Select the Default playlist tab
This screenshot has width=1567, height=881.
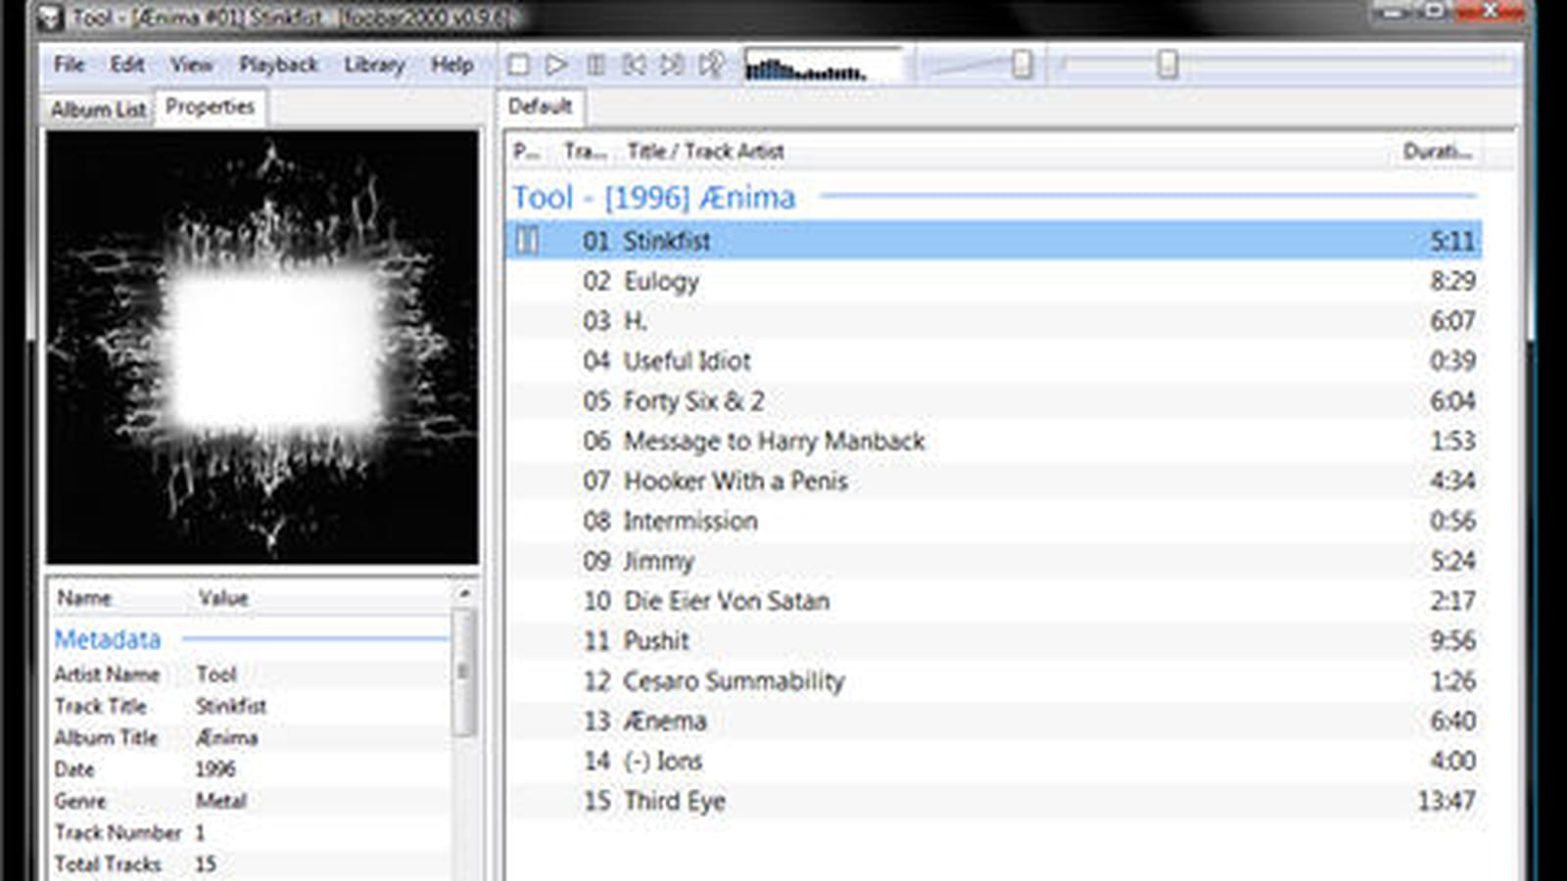click(x=540, y=107)
